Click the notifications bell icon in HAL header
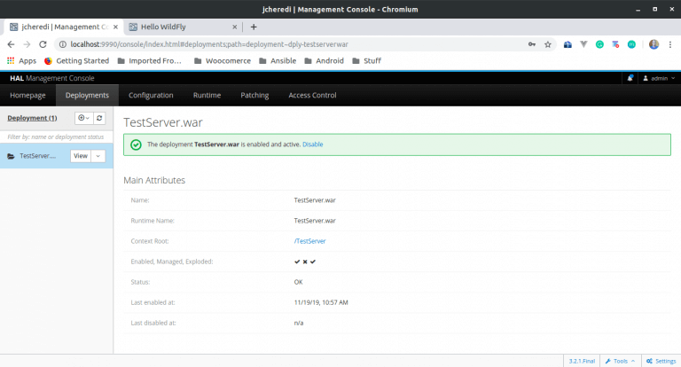The image size is (681, 367). 630,78
